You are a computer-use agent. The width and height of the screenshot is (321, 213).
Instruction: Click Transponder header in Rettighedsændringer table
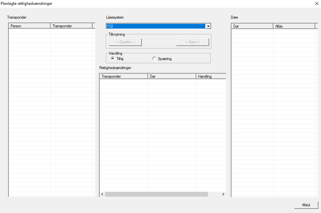pyautogui.click(x=123, y=76)
